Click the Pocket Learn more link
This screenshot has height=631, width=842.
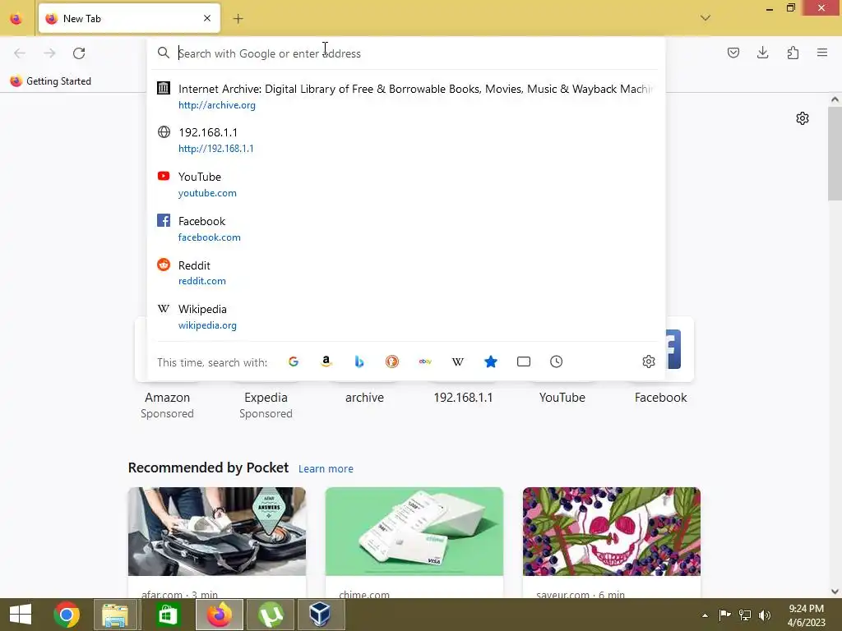tap(326, 468)
